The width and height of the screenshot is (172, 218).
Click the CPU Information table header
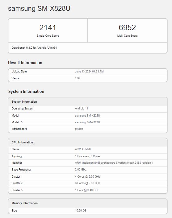click(22, 142)
